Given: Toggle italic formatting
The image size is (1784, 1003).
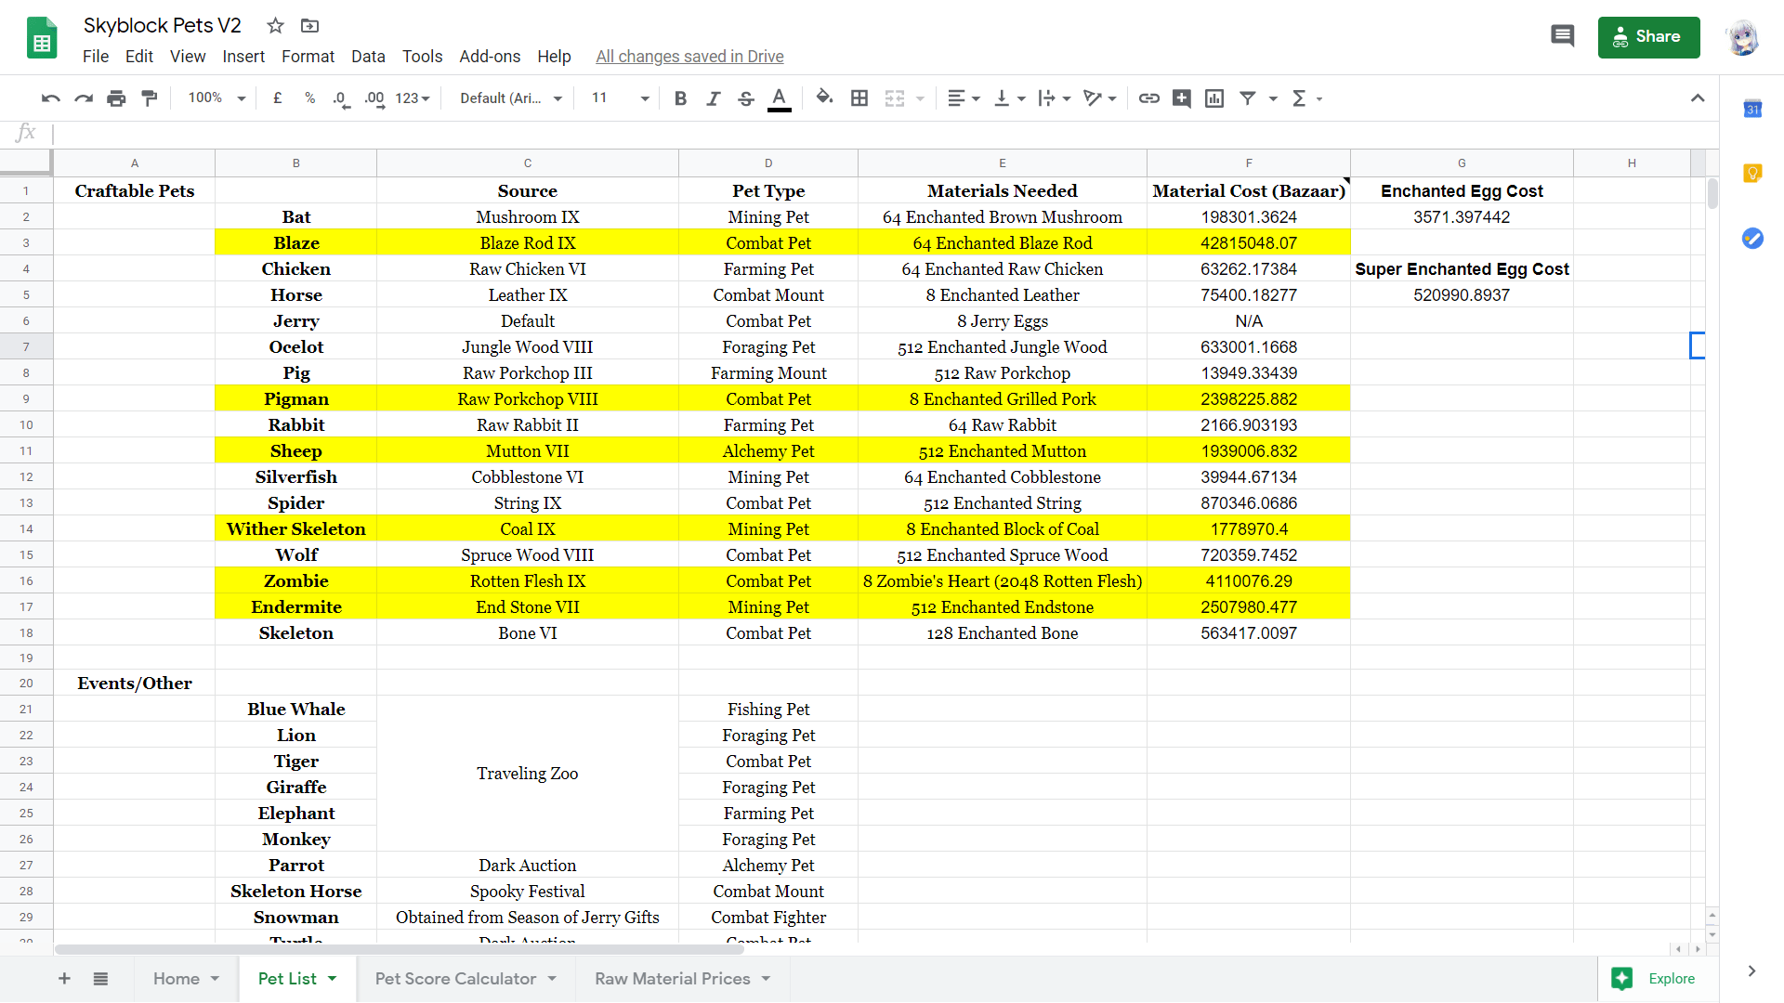Looking at the screenshot, I should click(x=713, y=98).
